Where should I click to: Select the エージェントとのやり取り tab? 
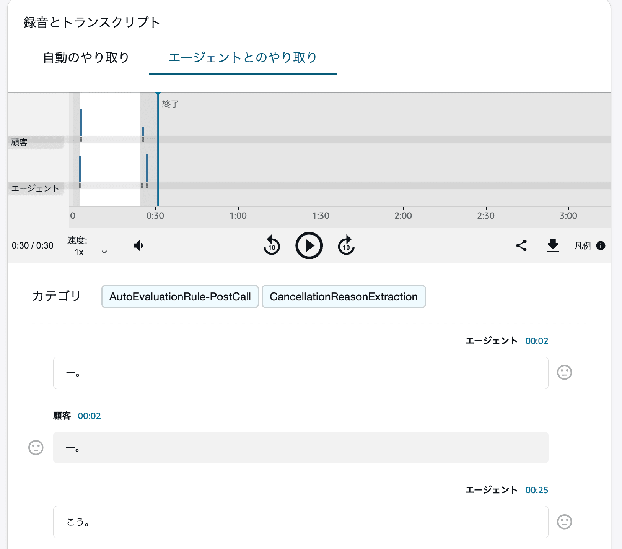point(243,57)
